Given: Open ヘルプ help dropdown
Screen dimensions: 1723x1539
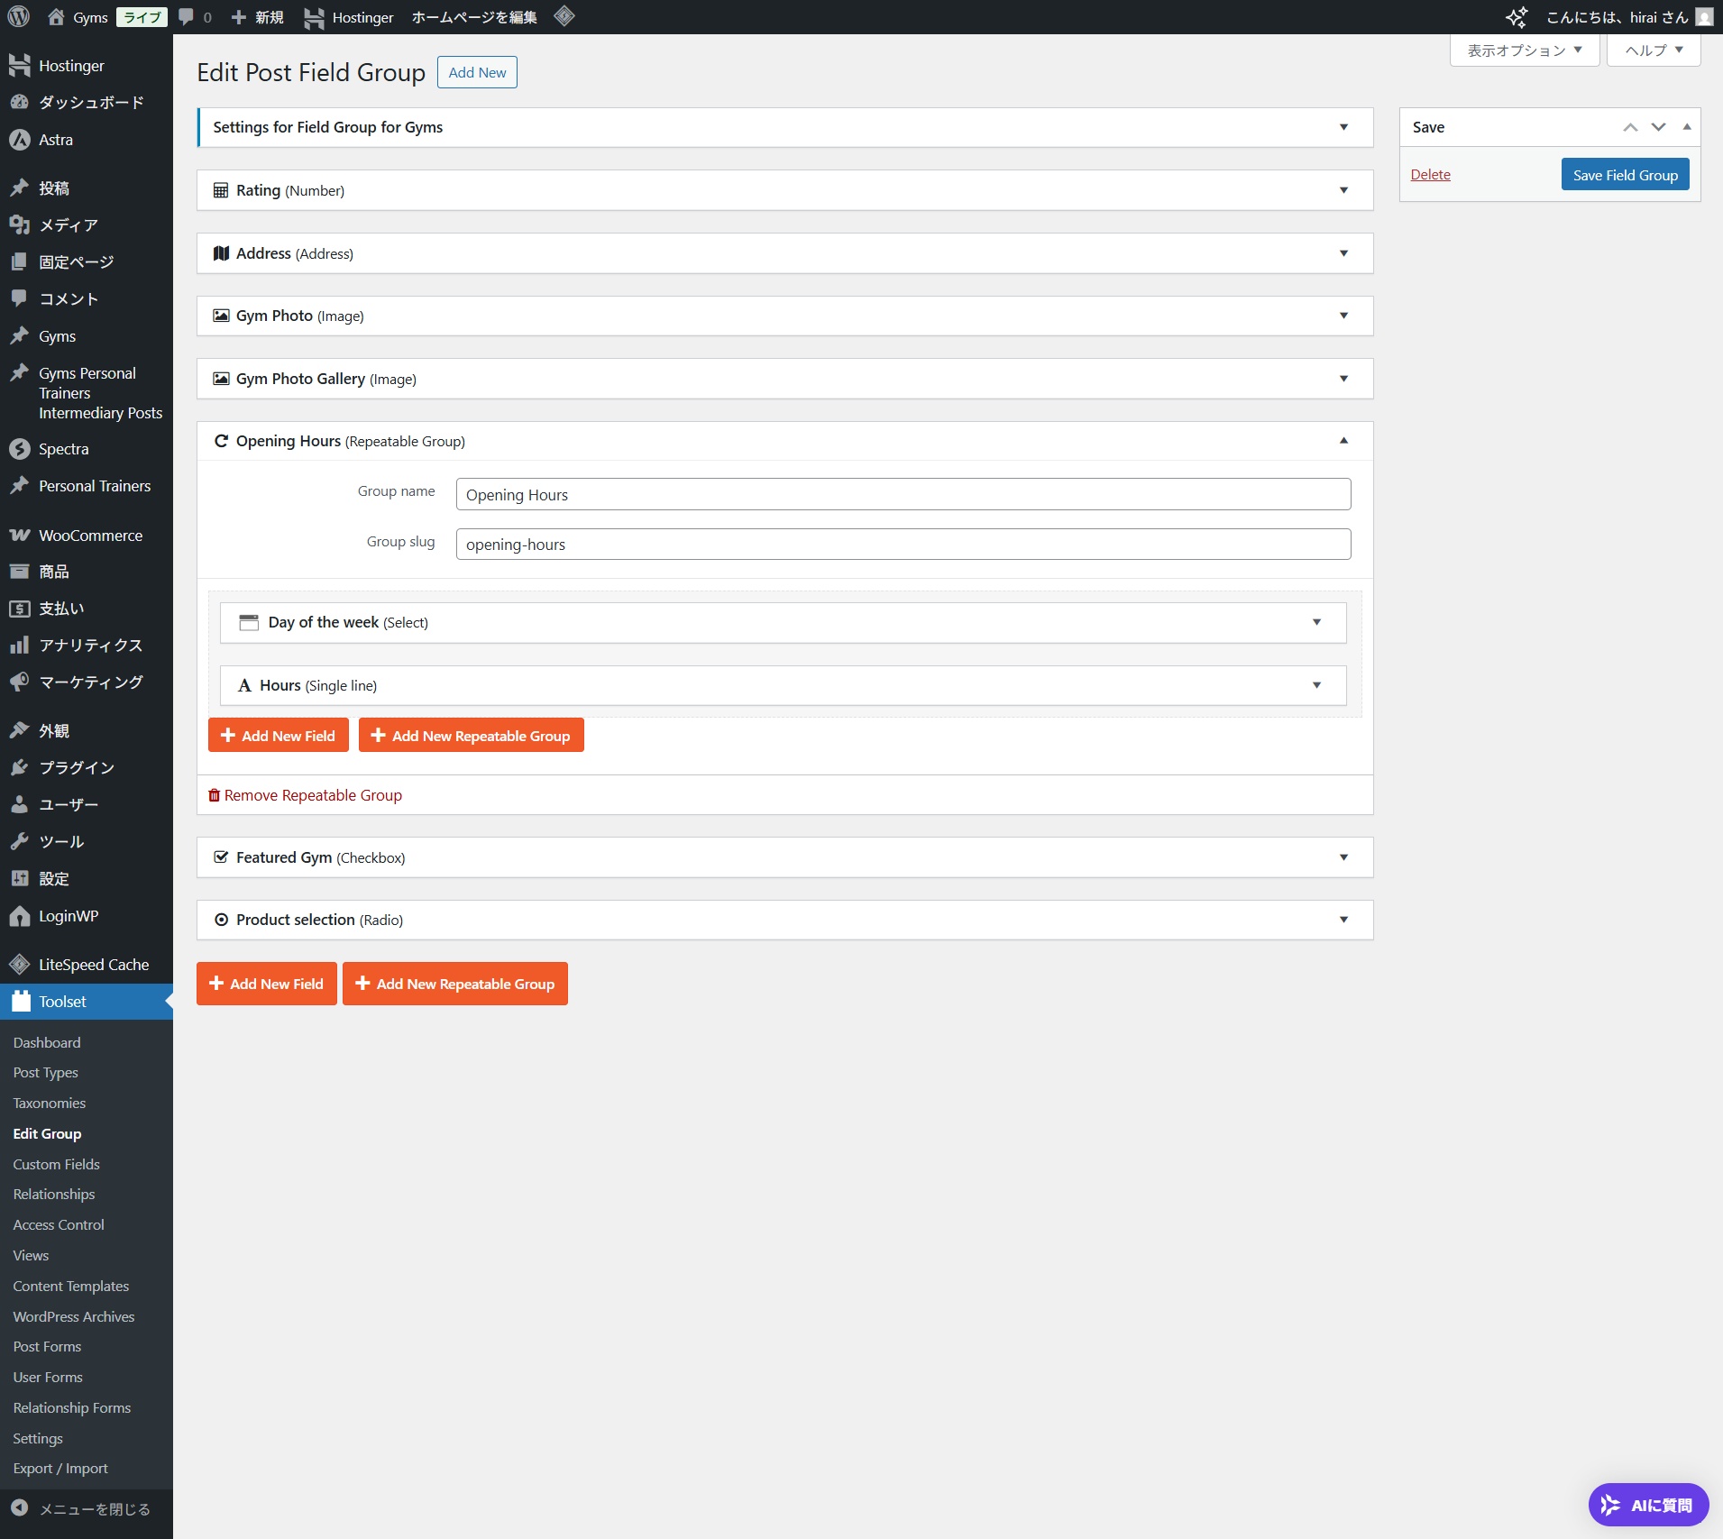Looking at the screenshot, I should (1654, 50).
